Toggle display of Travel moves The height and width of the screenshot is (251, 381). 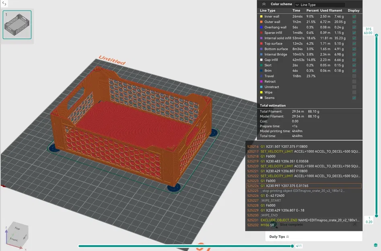(354, 76)
